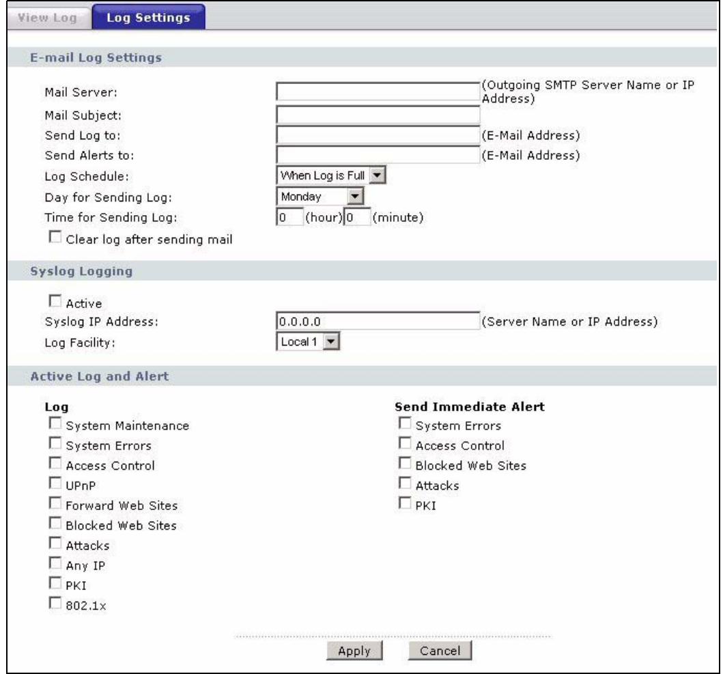Check PKI under Log column
This screenshot has width=723, height=674.
tap(55, 583)
